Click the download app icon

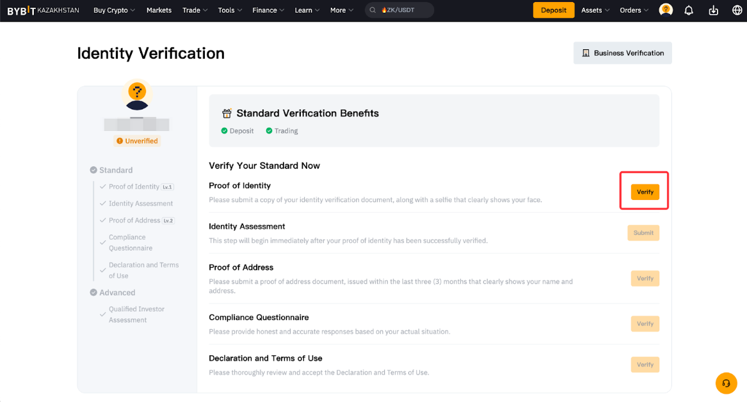coord(714,10)
